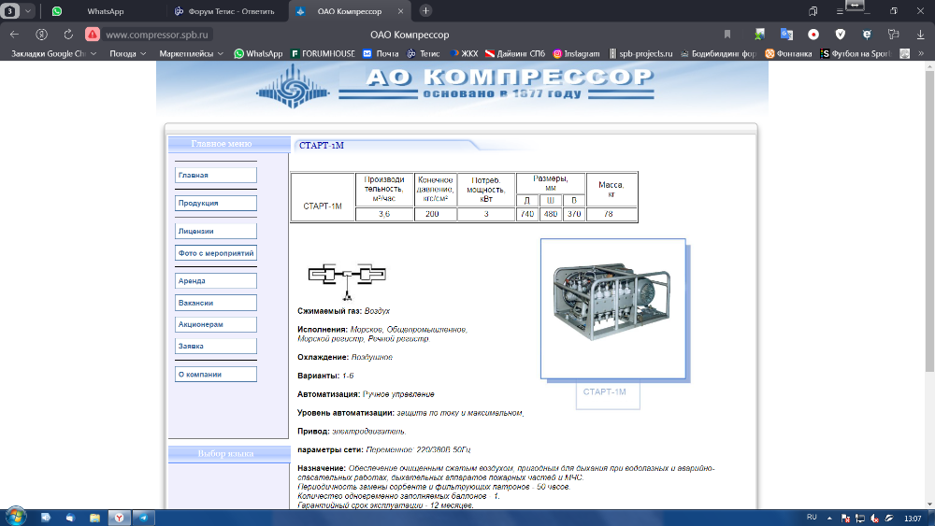935x526 pixels.
Task: Click the СТАРТ-1М compressor photo
Action: click(x=613, y=308)
